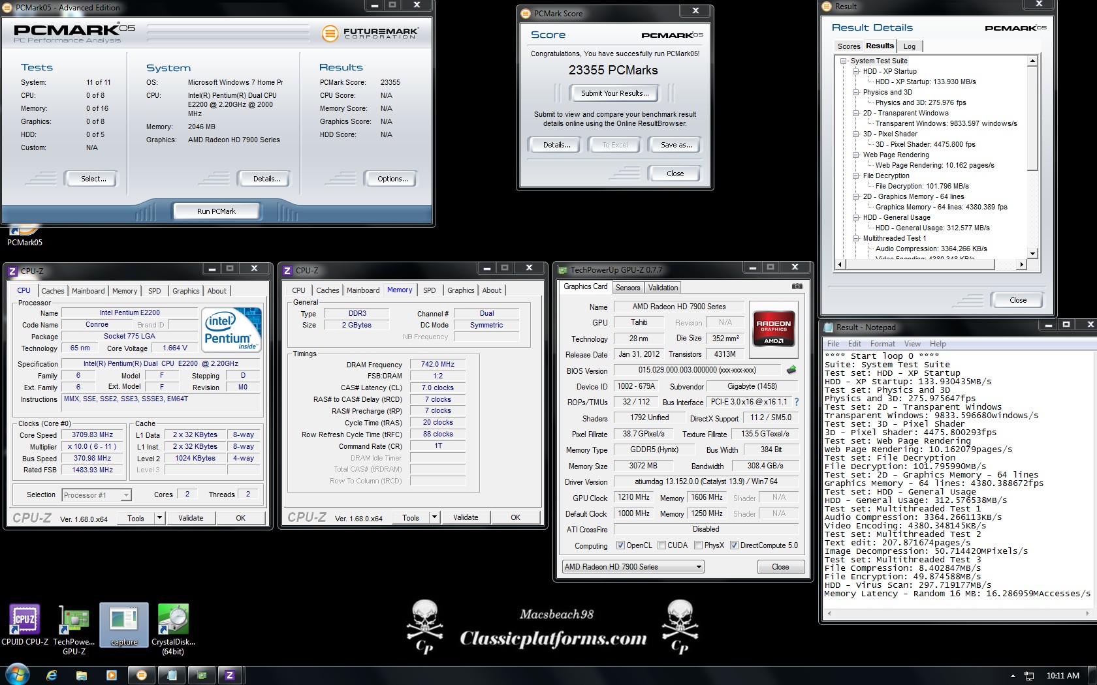
Task: Click the Intel Pentium inside logo in CPU-Z
Action: click(231, 329)
